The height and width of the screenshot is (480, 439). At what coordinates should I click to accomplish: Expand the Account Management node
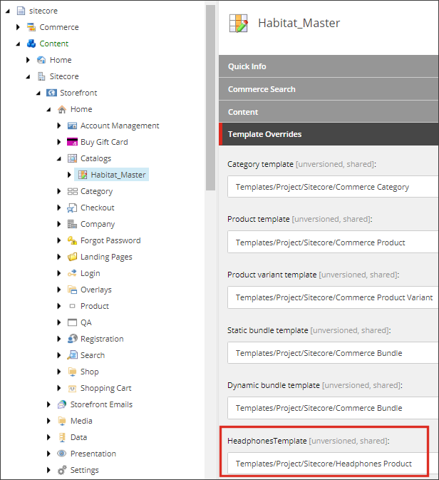coord(58,126)
